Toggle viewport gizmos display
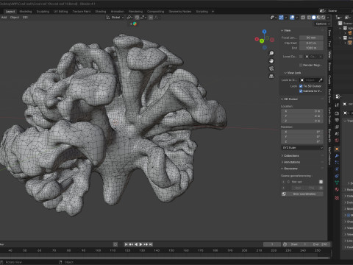The width and height of the screenshot is (353, 265). (x=281, y=18)
